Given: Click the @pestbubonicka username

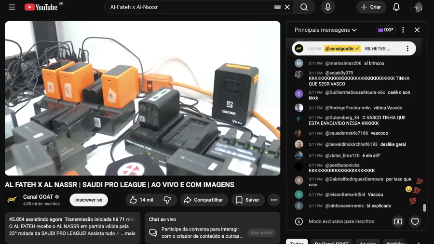Looking at the screenshot, I should 342,165.
